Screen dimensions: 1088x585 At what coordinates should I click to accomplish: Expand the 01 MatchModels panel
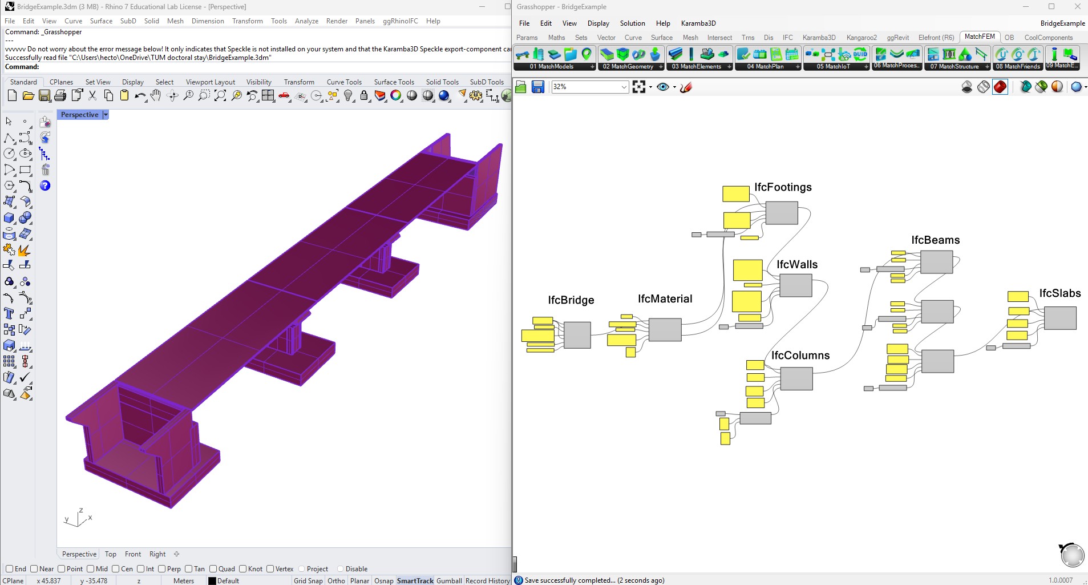pyautogui.click(x=592, y=67)
